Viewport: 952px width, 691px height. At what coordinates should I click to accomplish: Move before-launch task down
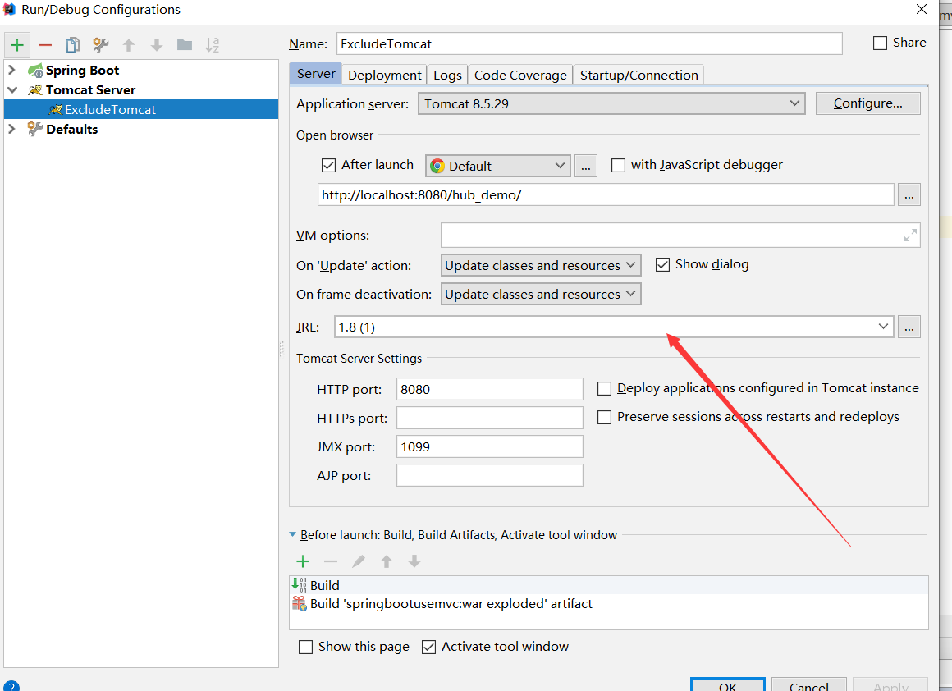pyautogui.click(x=414, y=561)
